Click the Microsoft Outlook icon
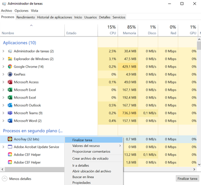Screen dimensions: 201x185 (10, 105)
